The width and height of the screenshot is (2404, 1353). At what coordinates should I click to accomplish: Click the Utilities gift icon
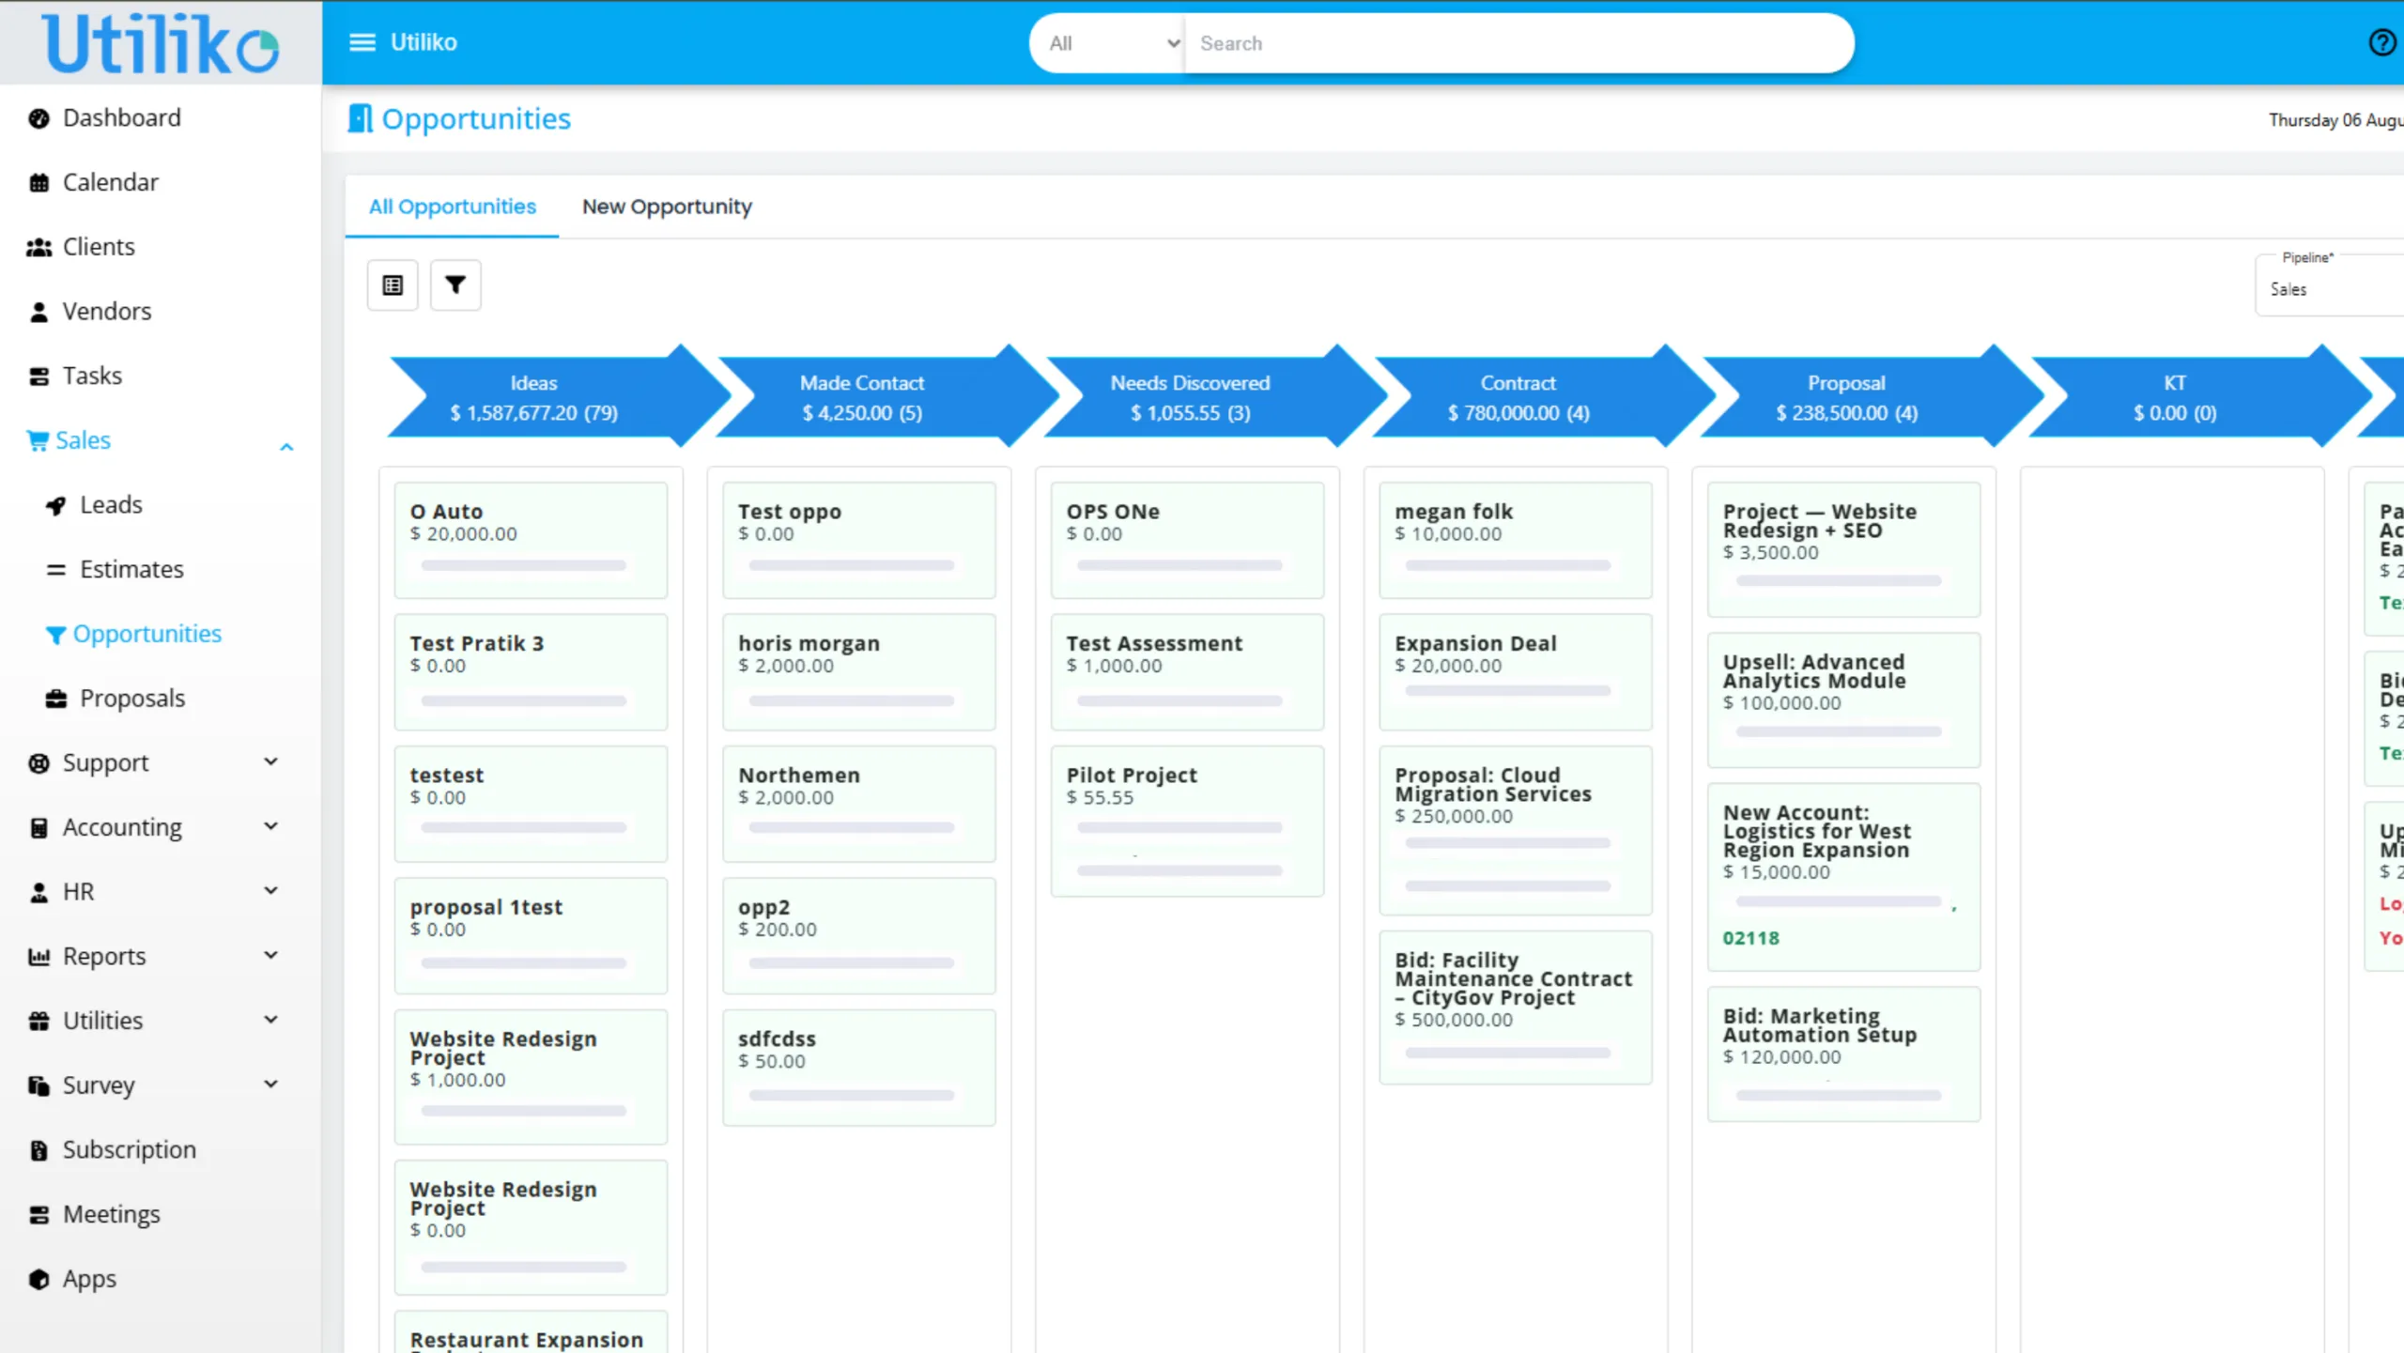pos(39,1022)
